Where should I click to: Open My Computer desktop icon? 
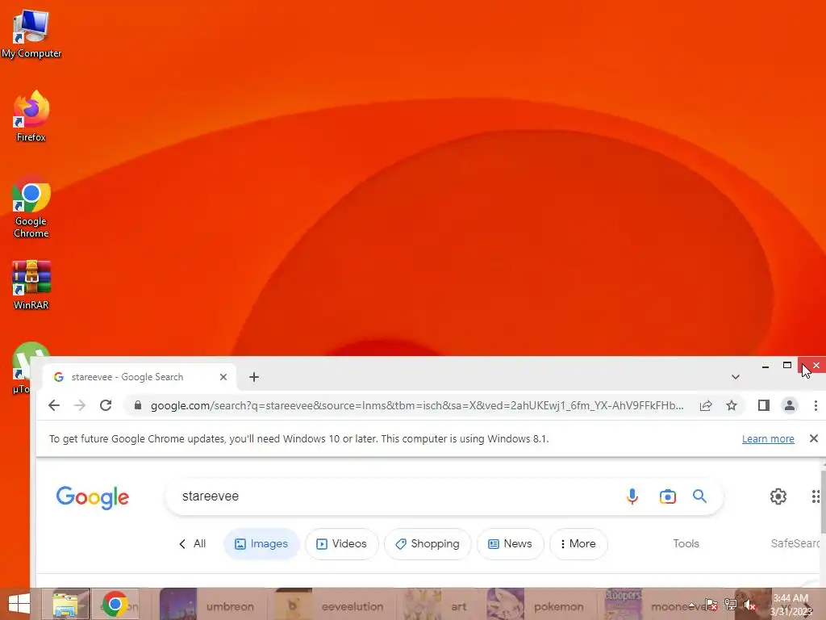click(31, 32)
